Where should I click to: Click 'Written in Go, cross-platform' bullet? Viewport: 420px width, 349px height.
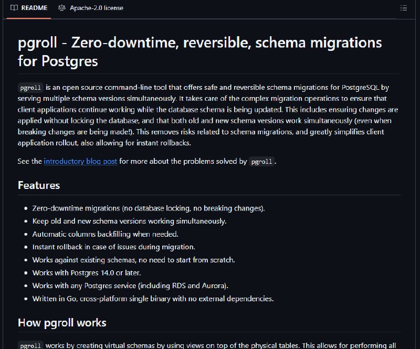pyautogui.click(x=153, y=299)
